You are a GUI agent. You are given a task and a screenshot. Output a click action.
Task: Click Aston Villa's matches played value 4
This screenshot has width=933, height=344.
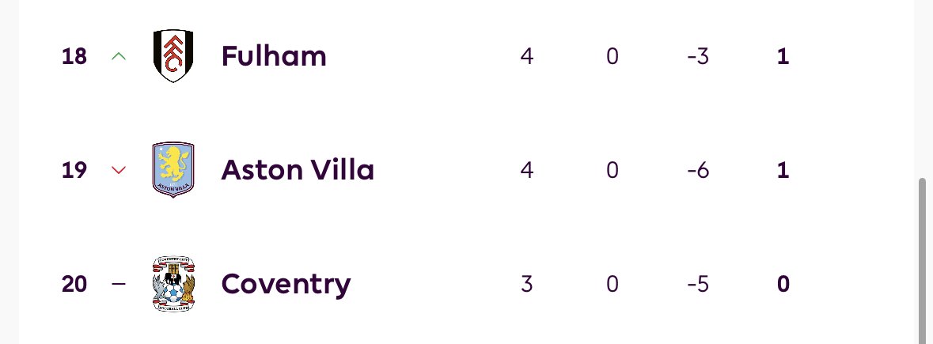pos(526,170)
